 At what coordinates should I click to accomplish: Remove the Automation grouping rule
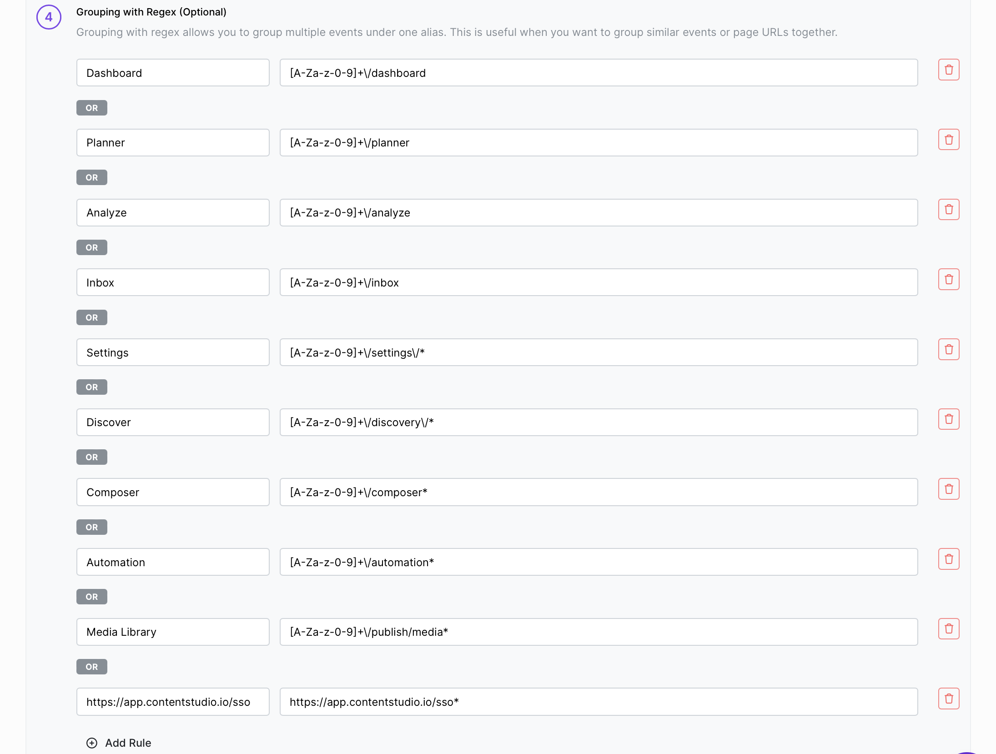tap(948, 559)
